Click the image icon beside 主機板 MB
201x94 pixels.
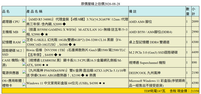click(24, 31)
